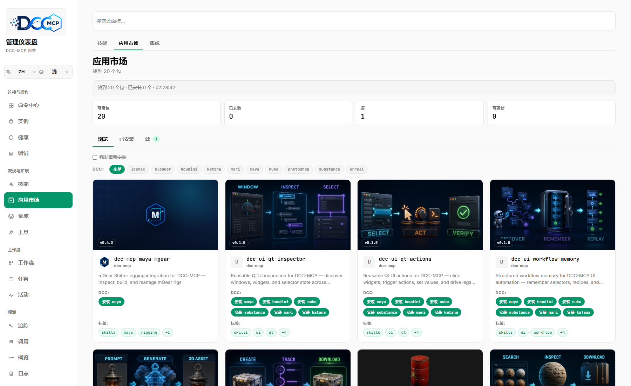Open the 已安装 sub-tab
This screenshot has width=631, height=386.
[127, 139]
